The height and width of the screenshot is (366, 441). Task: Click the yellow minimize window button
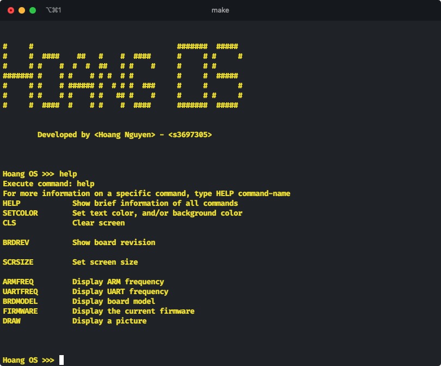coord(22,10)
